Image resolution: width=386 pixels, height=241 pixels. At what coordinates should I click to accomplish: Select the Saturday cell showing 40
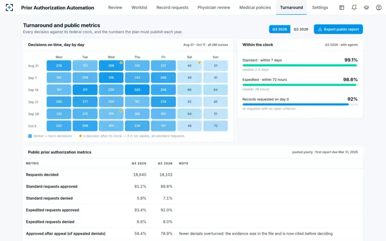coord(189,66)
